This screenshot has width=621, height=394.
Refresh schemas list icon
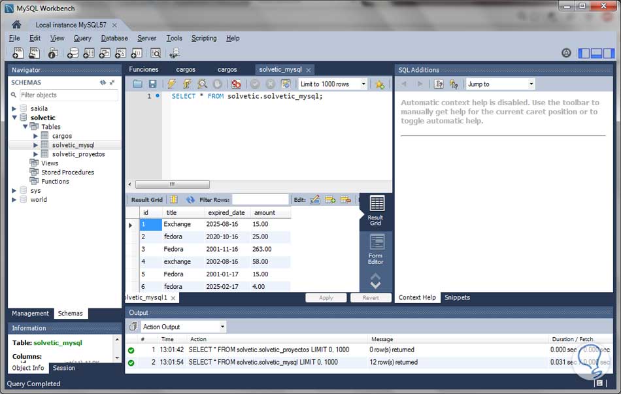pos(103,82)
